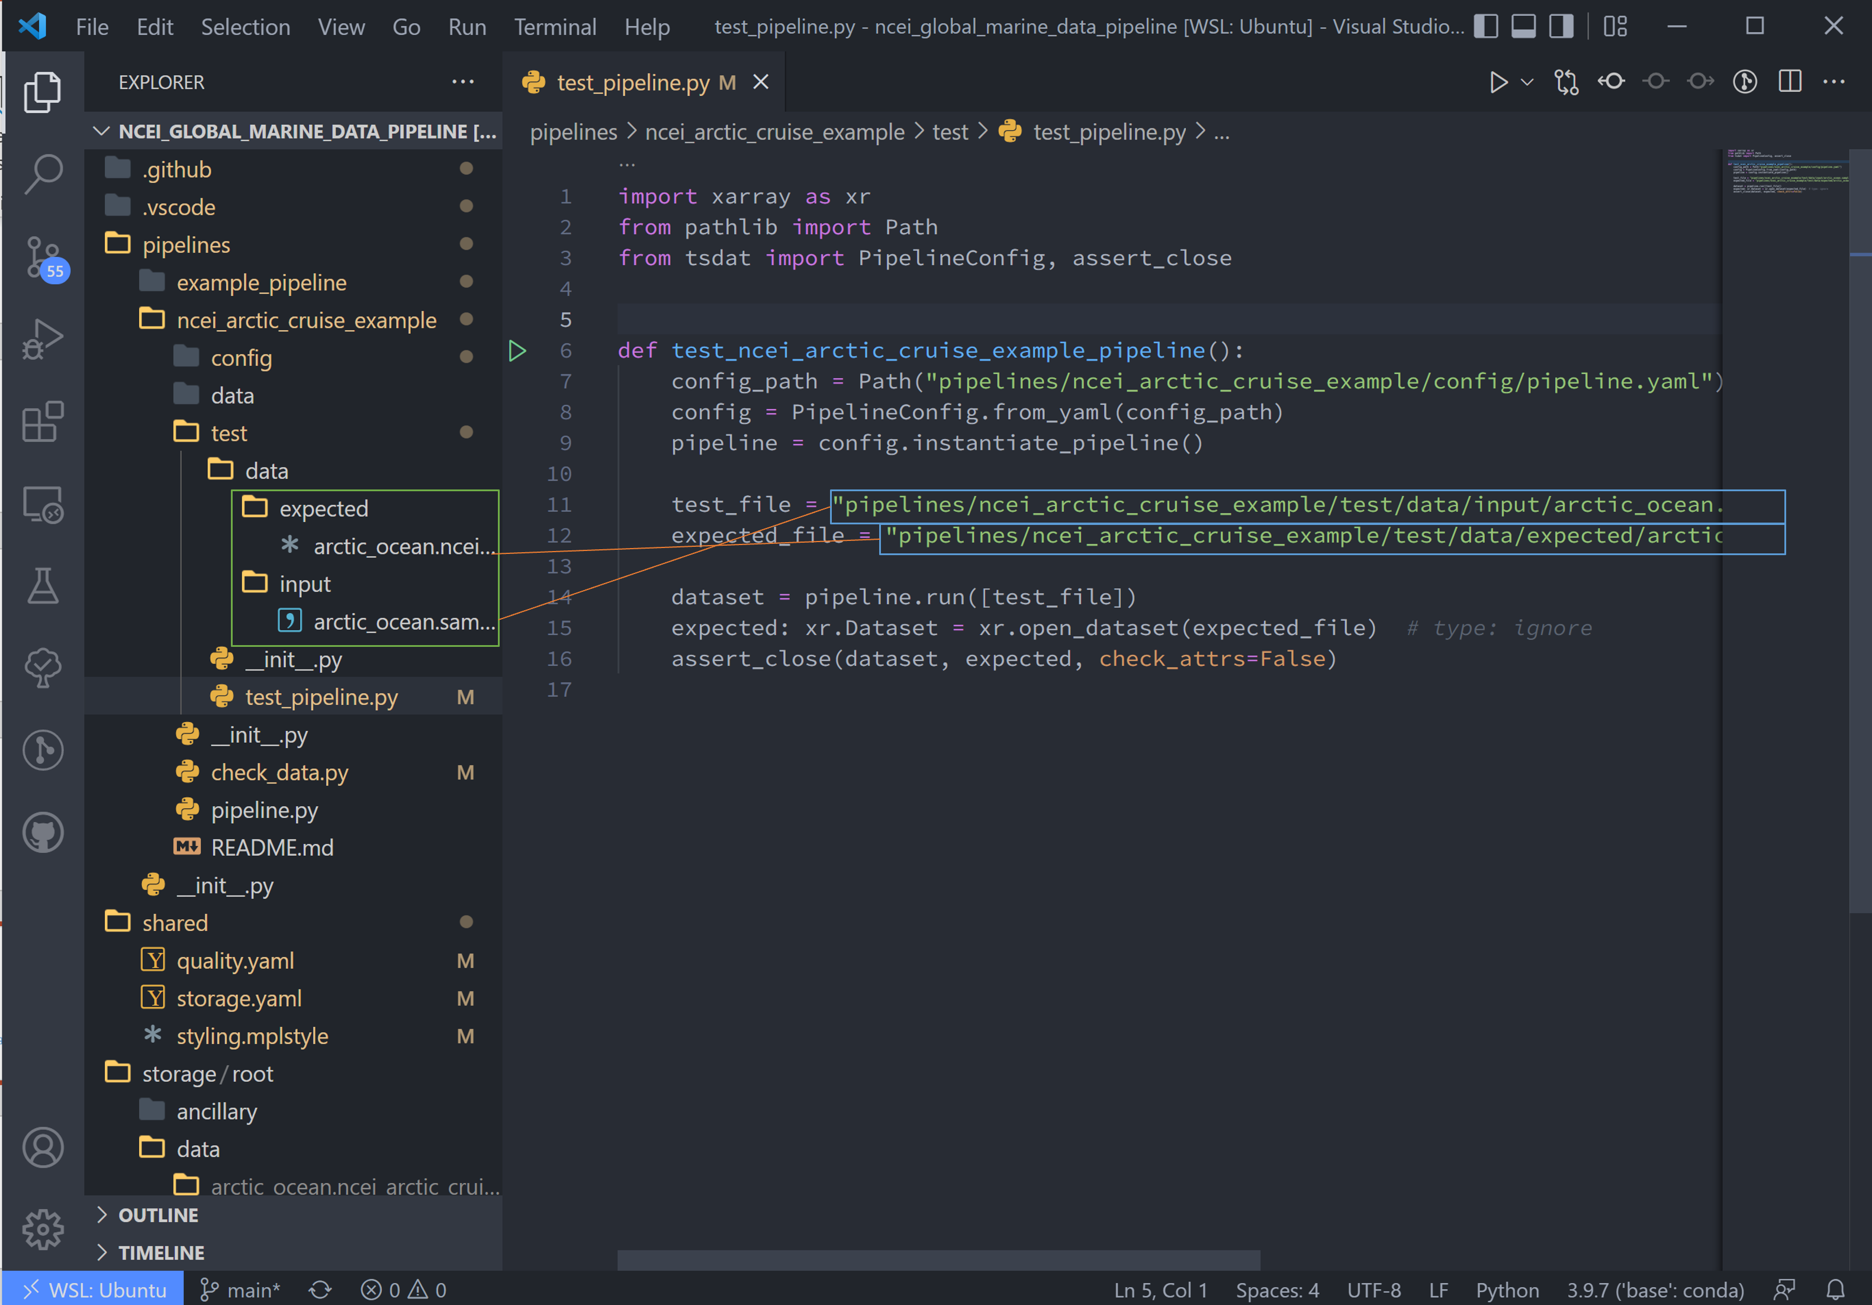This screenshot has width=1872, height=1305.
Task: Open Source Control with 55 changes badge
Action: tap(43, 257)
